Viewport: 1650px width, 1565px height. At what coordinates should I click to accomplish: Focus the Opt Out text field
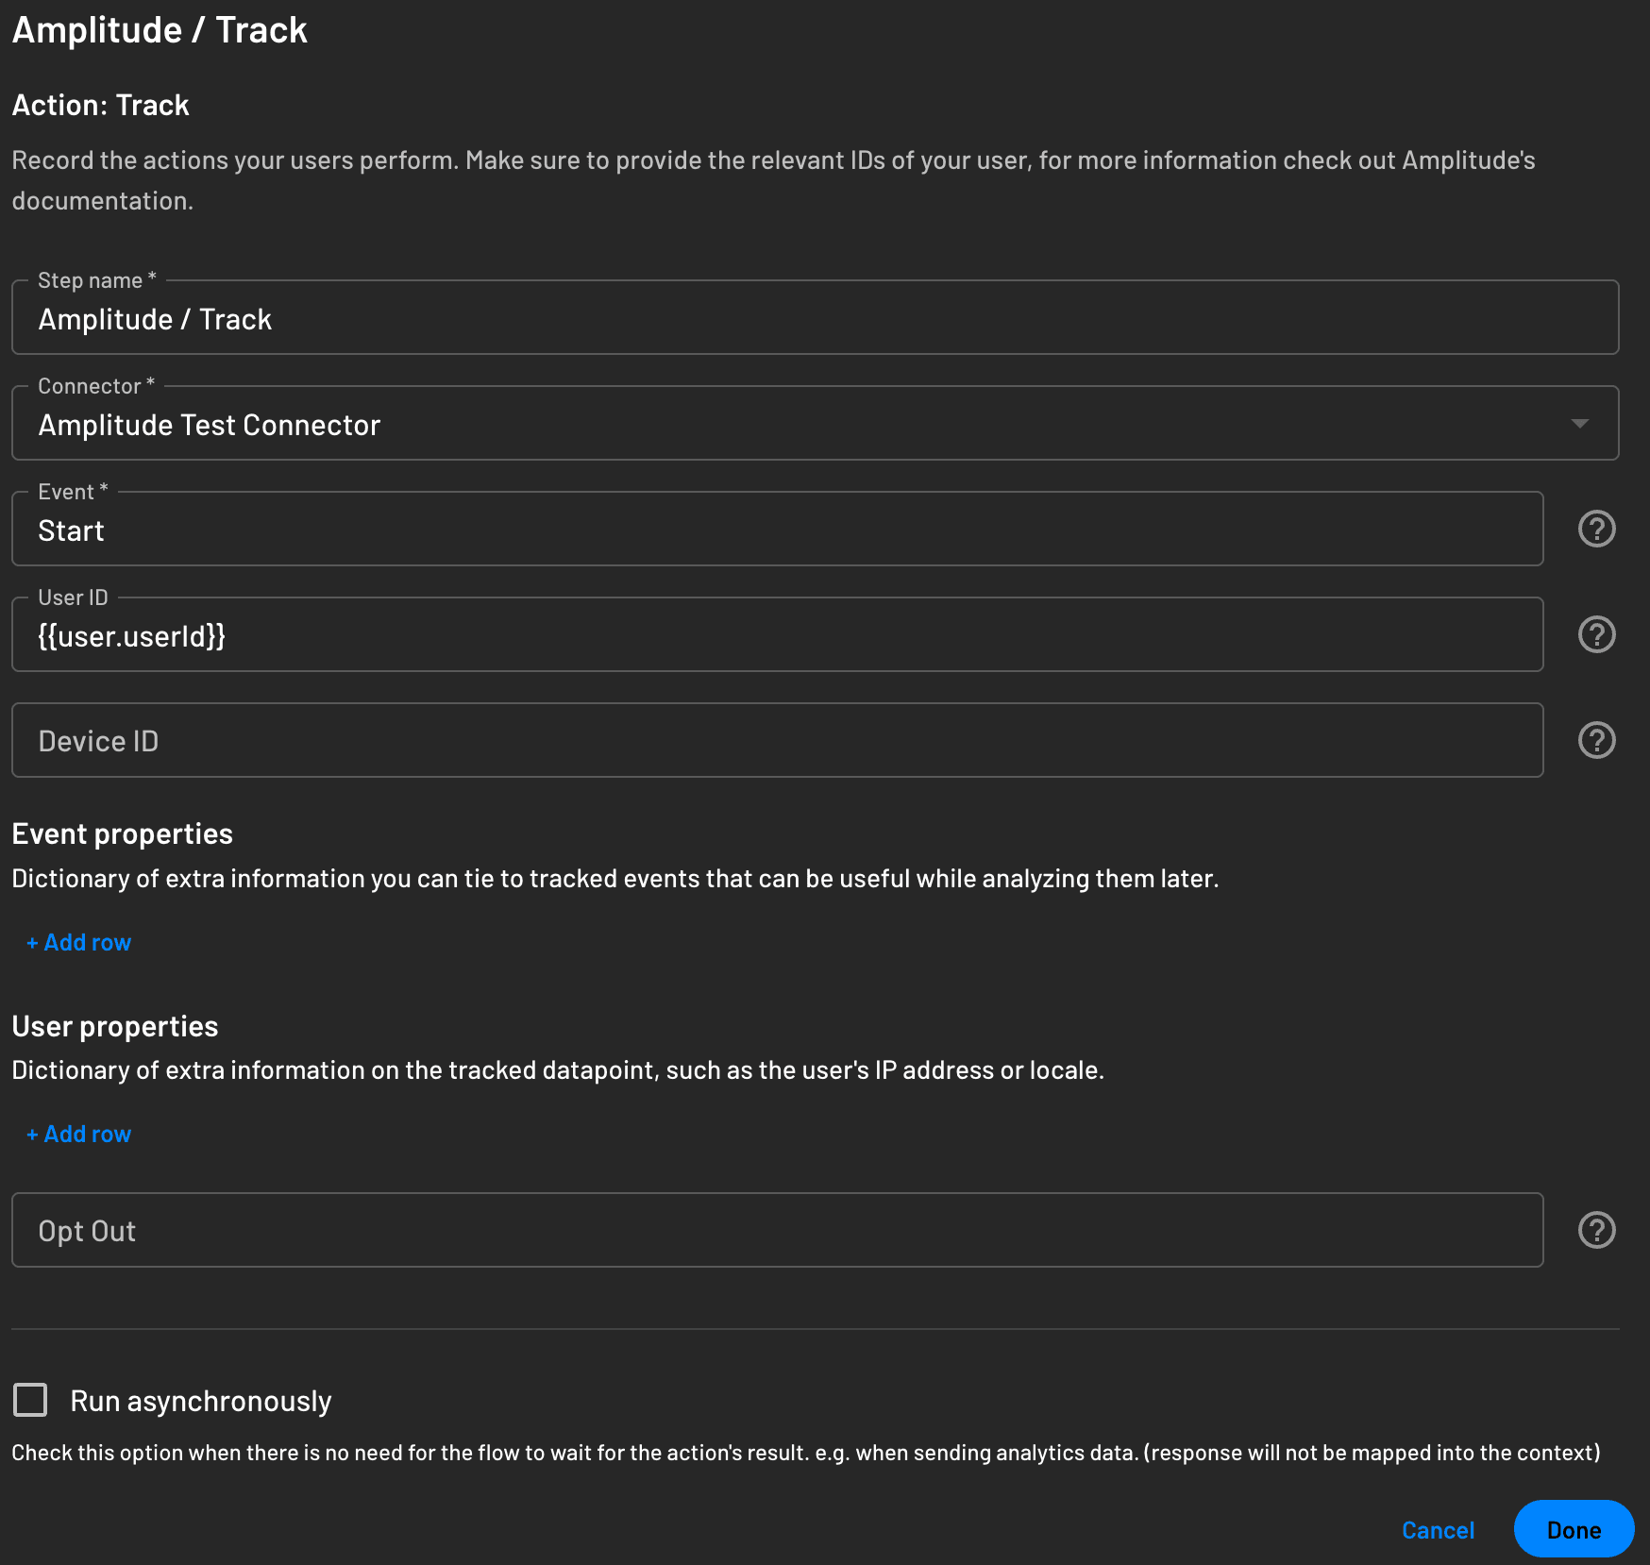(x=776, y=1231)
